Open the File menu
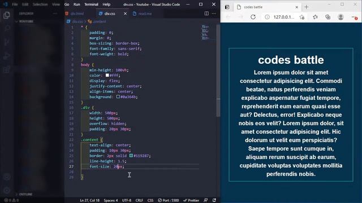Image resolution: width=362 pixels, height=203 pixels. 15,5
